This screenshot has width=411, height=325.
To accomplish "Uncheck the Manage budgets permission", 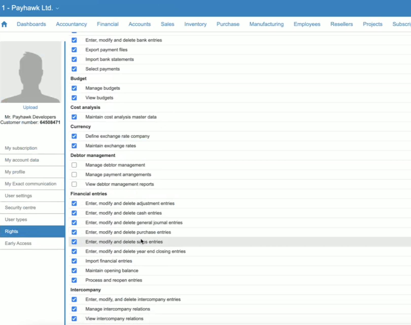I will click(74, 88).
